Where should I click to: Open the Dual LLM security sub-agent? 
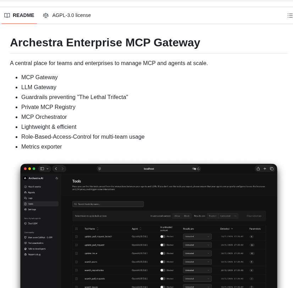33,224
